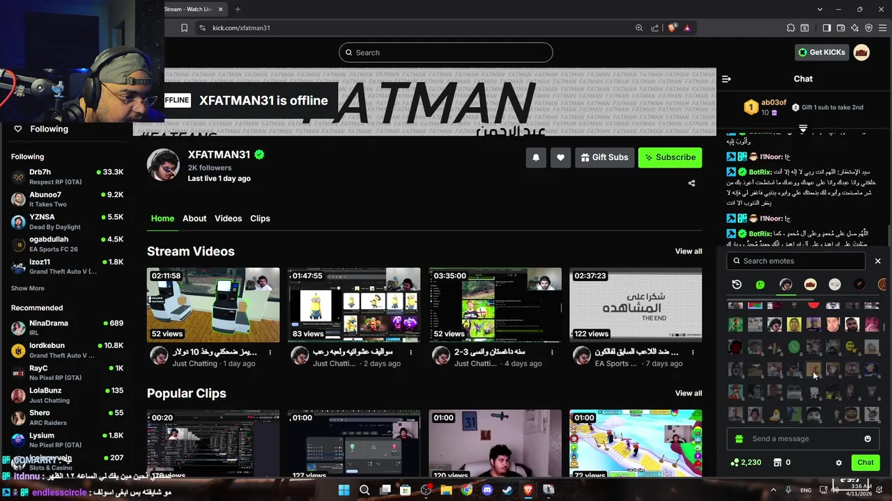
Task: Expand the browser tab search chevron
Action: click(x=821, y=9)
